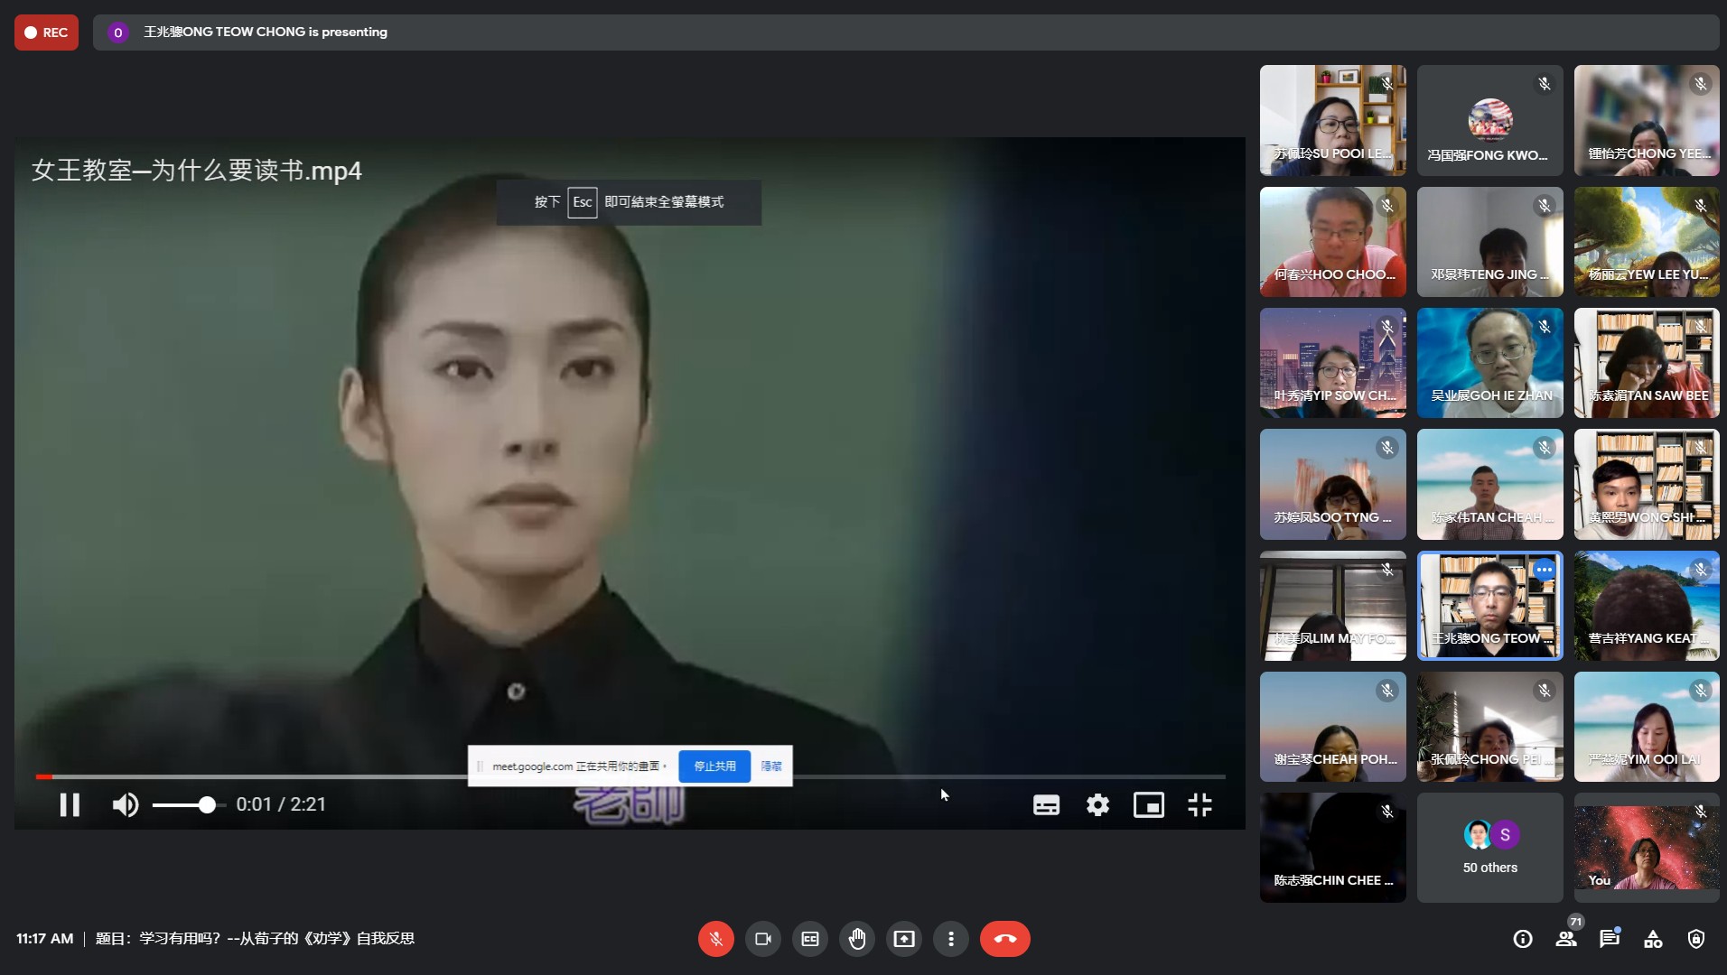Click the muted mic icon on CHIN CHEE tile
The height and width of the screenshot is (975, 1727).
click(x=1387, y=812)
